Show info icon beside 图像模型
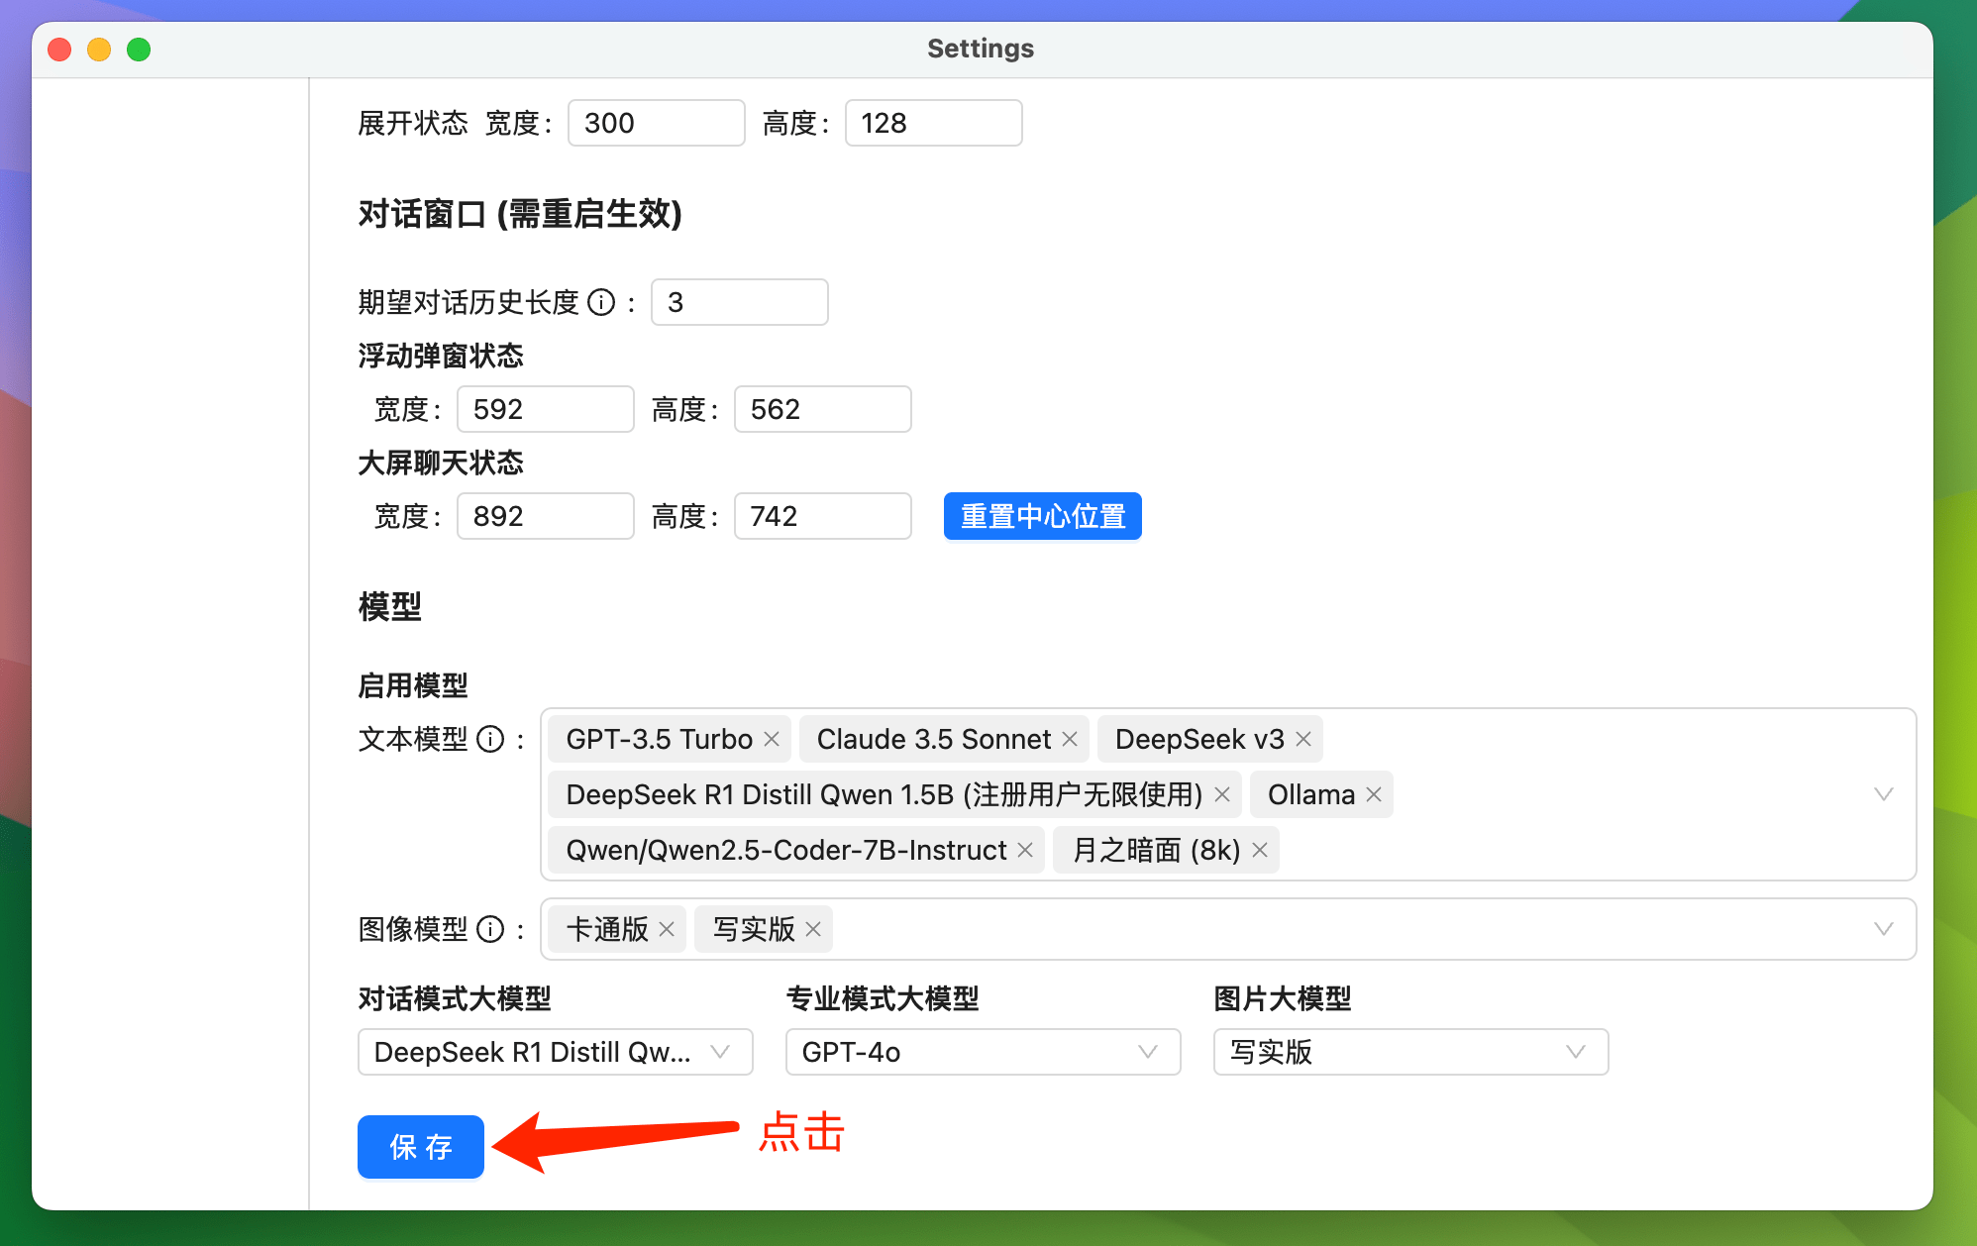The width and height of the screenshot is (1977, 1246). click(x=490, y=929)
